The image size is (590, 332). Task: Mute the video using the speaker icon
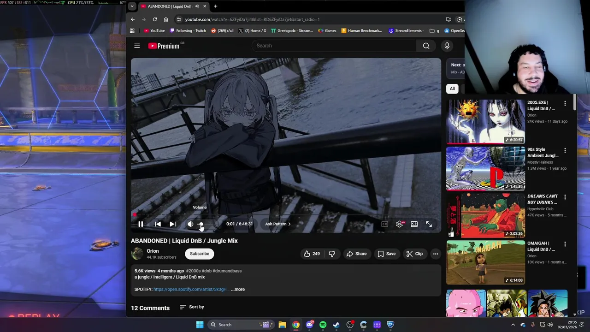coord(190,224)
